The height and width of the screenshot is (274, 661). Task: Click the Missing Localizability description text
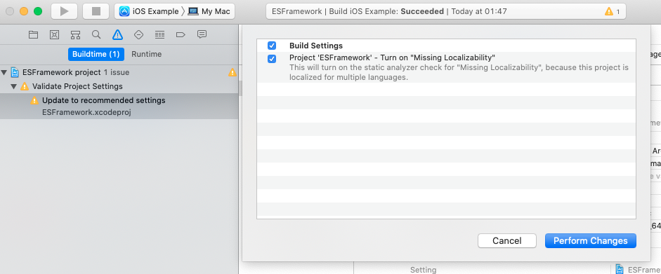pos(459,72)
